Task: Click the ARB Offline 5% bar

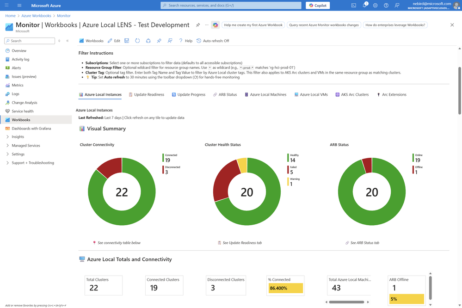Action: pos(407,299)
